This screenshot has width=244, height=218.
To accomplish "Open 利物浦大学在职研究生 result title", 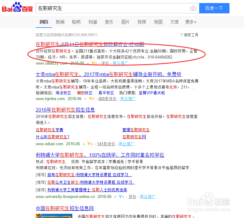I will point(100,155).
